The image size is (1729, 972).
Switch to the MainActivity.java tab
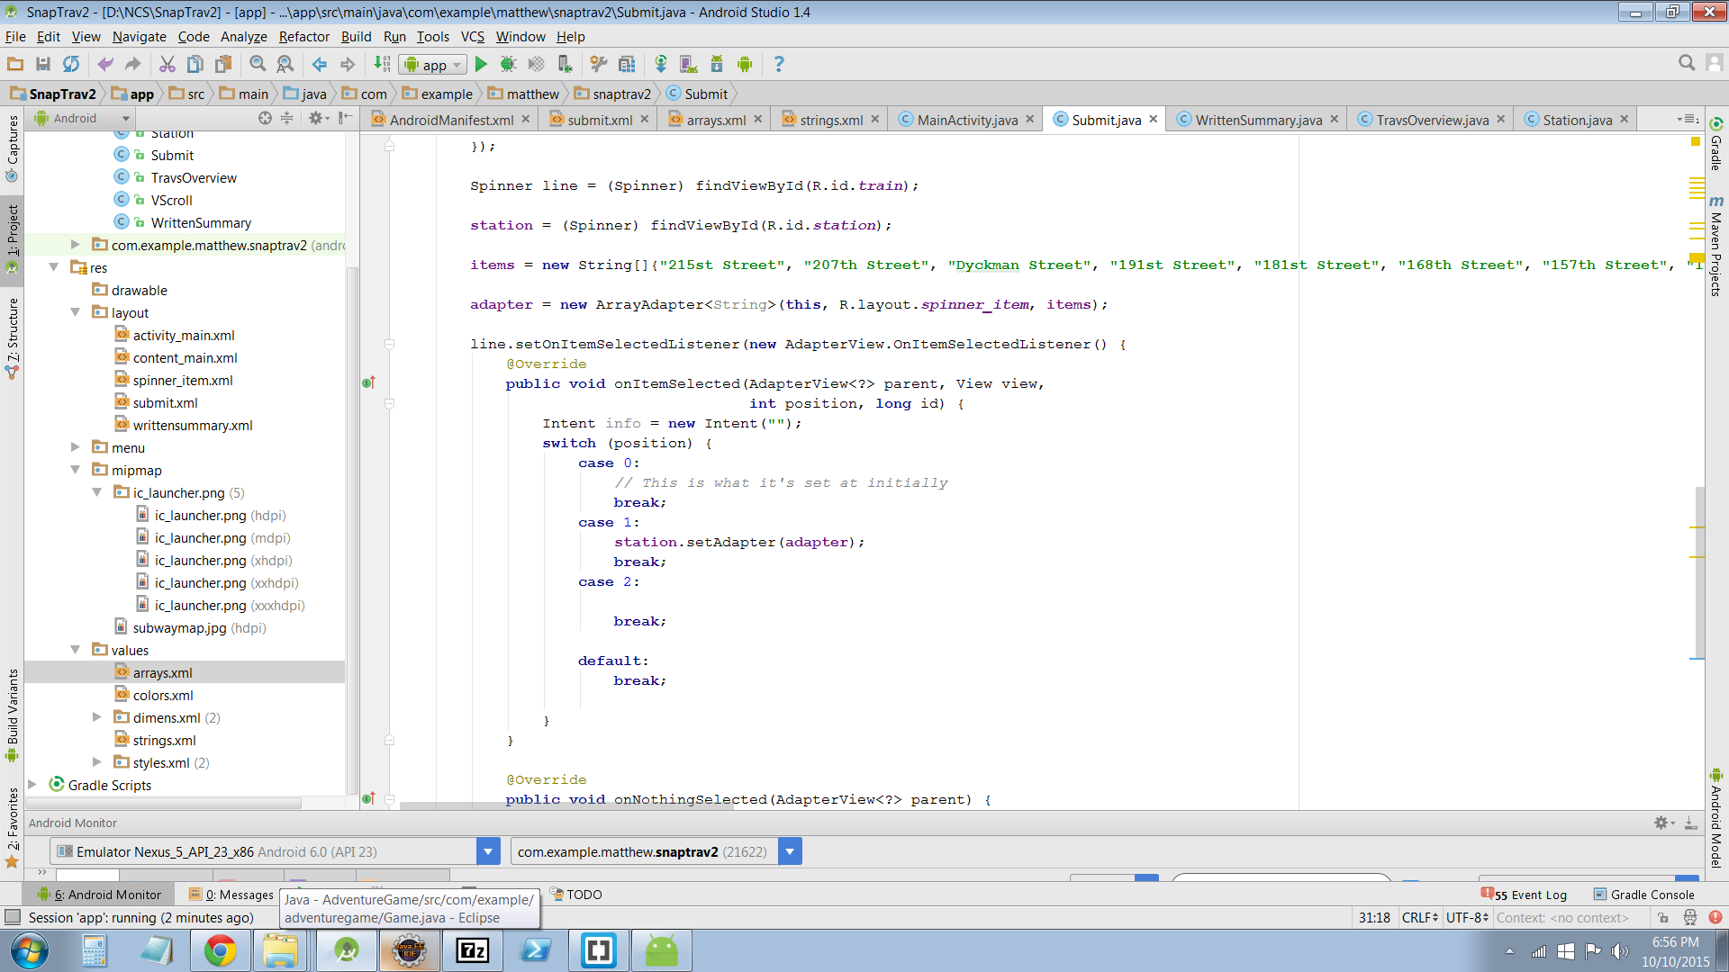point(966,120)
